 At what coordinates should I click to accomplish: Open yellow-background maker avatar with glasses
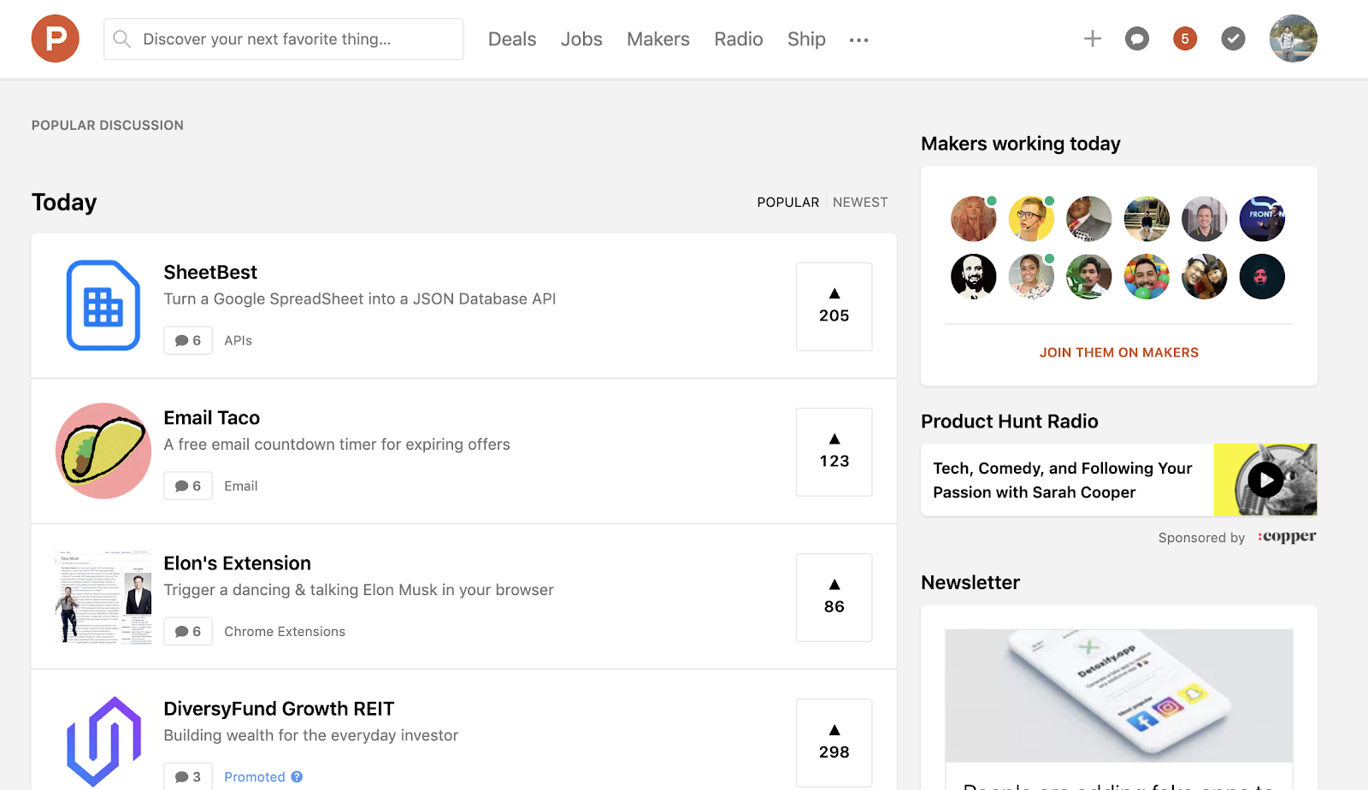click(x=1031, y=219)
